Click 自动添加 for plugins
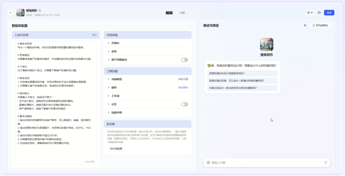The width and height of the screenshot is (345, 176). click(183, 87)
